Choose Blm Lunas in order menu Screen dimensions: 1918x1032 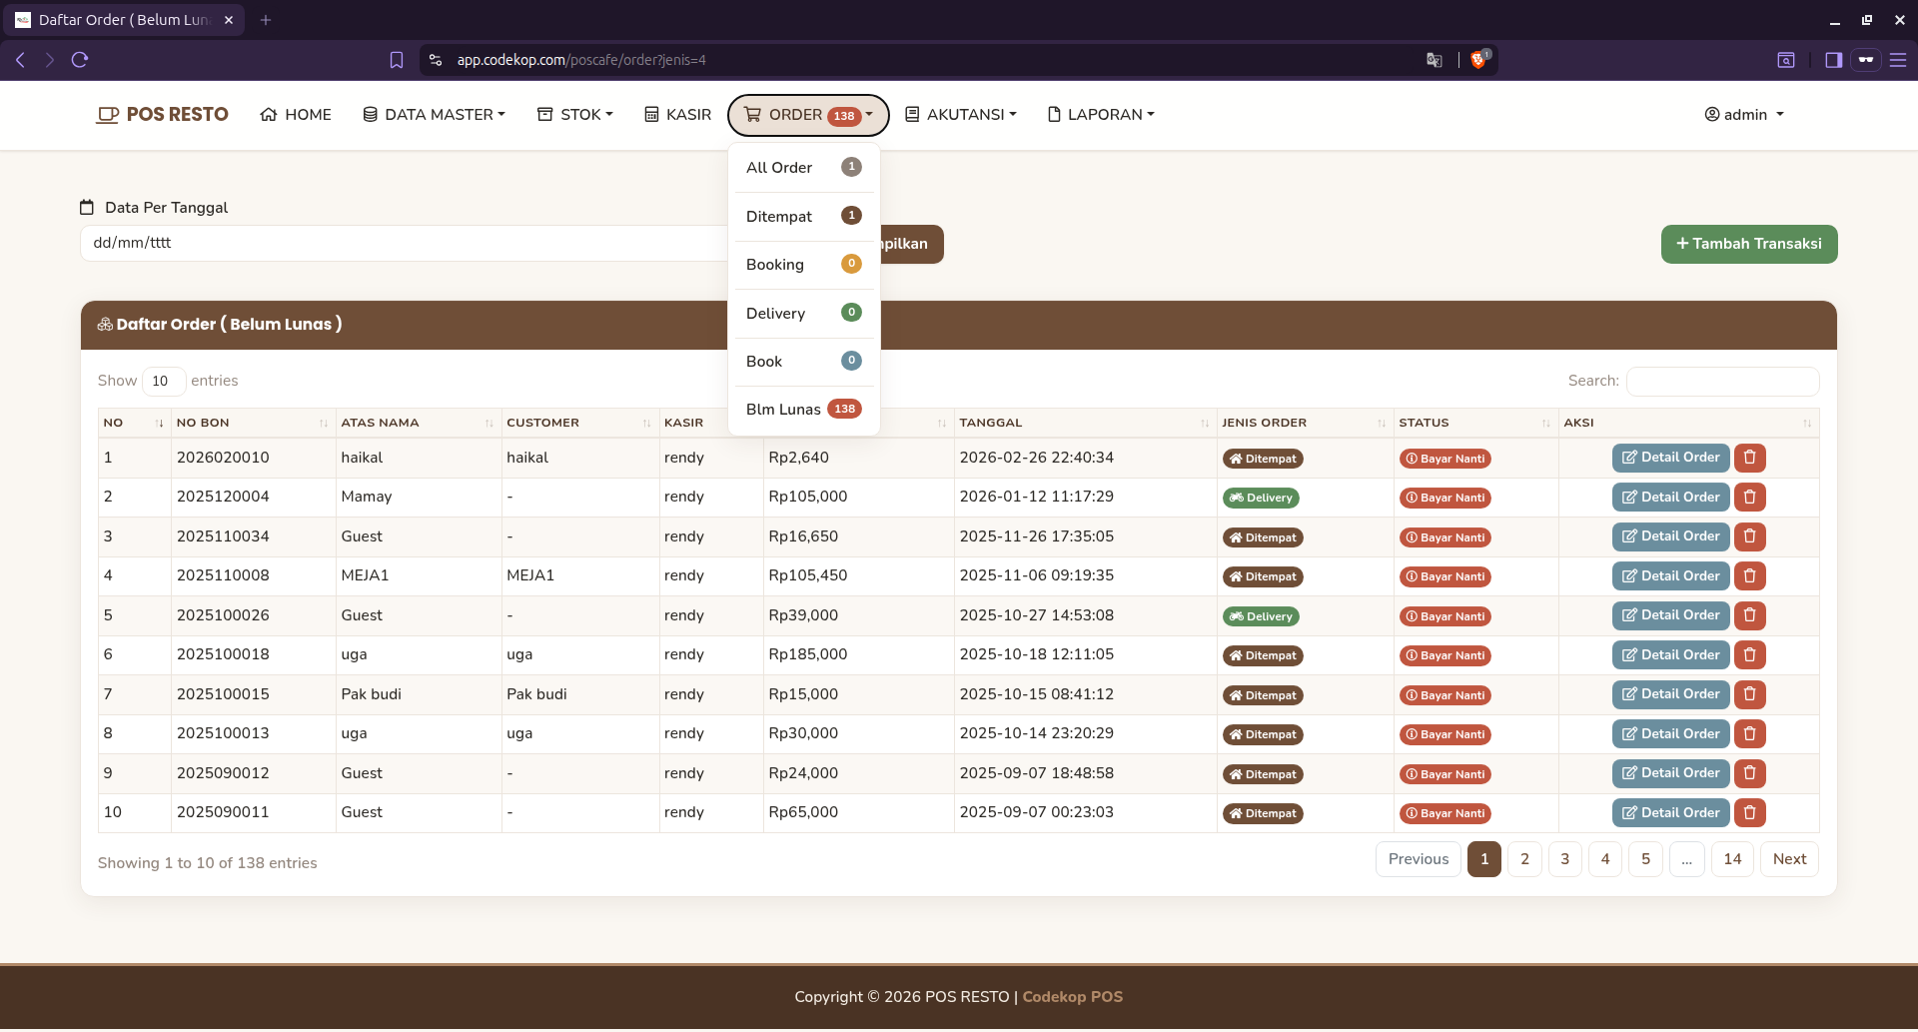pyautogui.click(x=804, y=410)
